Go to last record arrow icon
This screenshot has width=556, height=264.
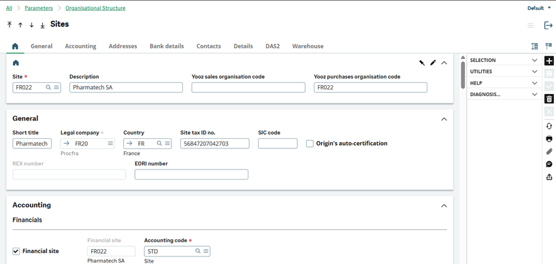43,24
